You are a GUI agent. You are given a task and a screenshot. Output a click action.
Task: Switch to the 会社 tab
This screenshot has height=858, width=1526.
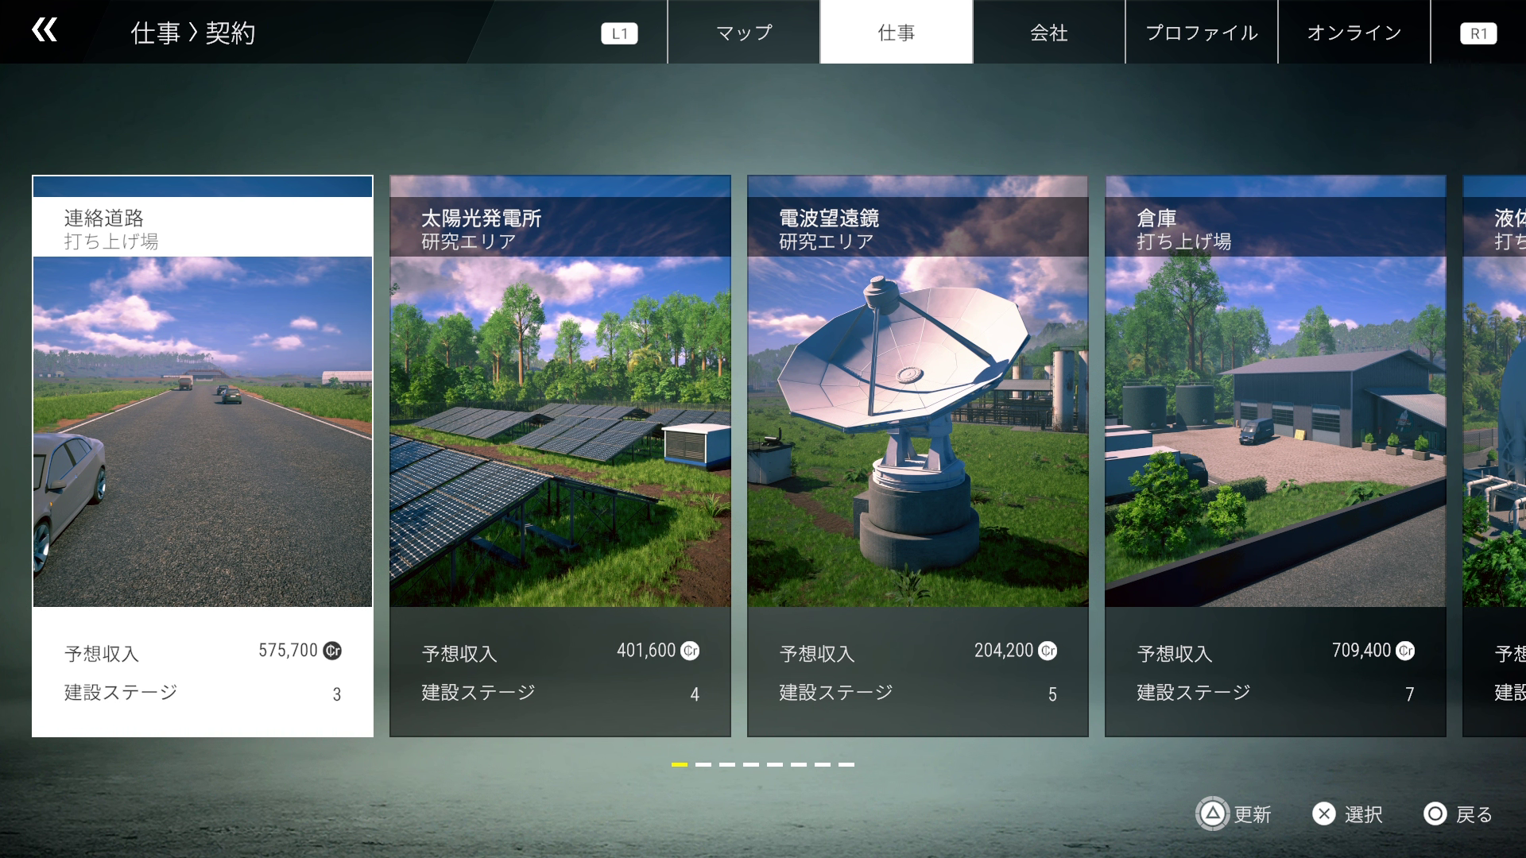coord(1048,33)
